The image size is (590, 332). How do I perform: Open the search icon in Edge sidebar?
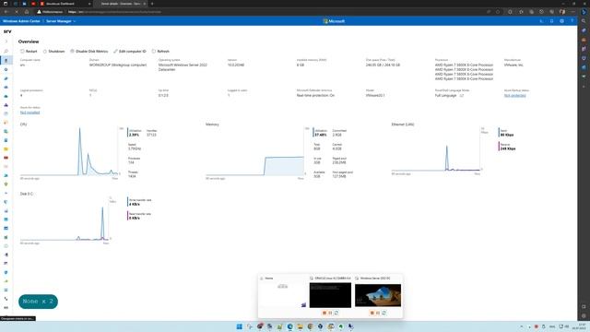coord(584,21)
